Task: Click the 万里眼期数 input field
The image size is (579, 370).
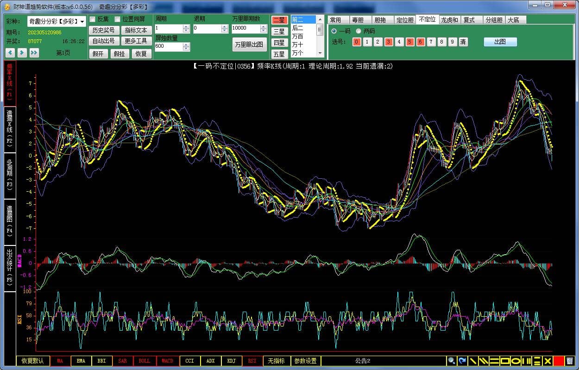Action: (245, 29)
